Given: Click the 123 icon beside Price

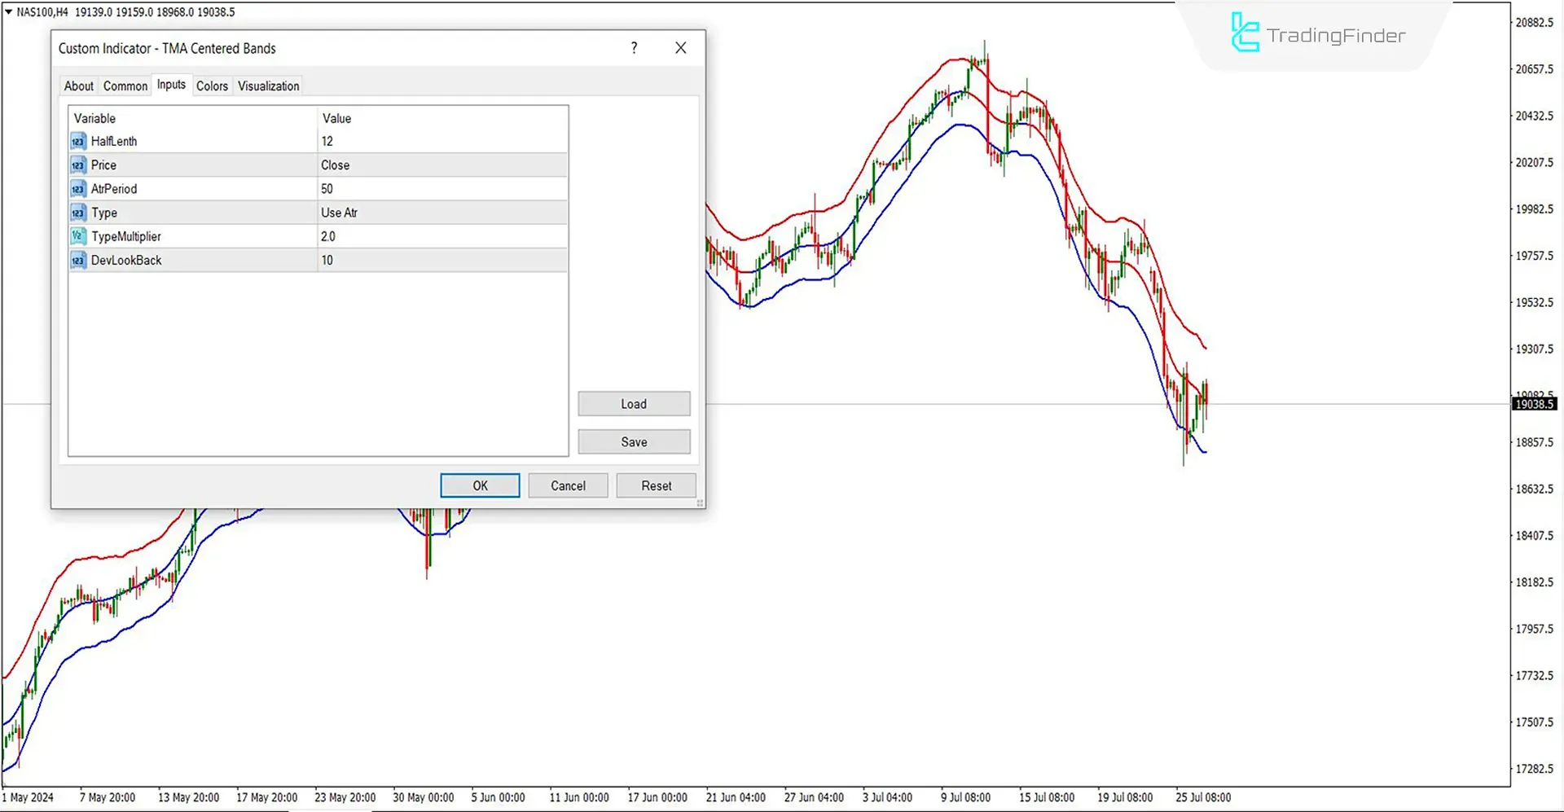Looking at the screenshot, I should (x=78, y=165).
